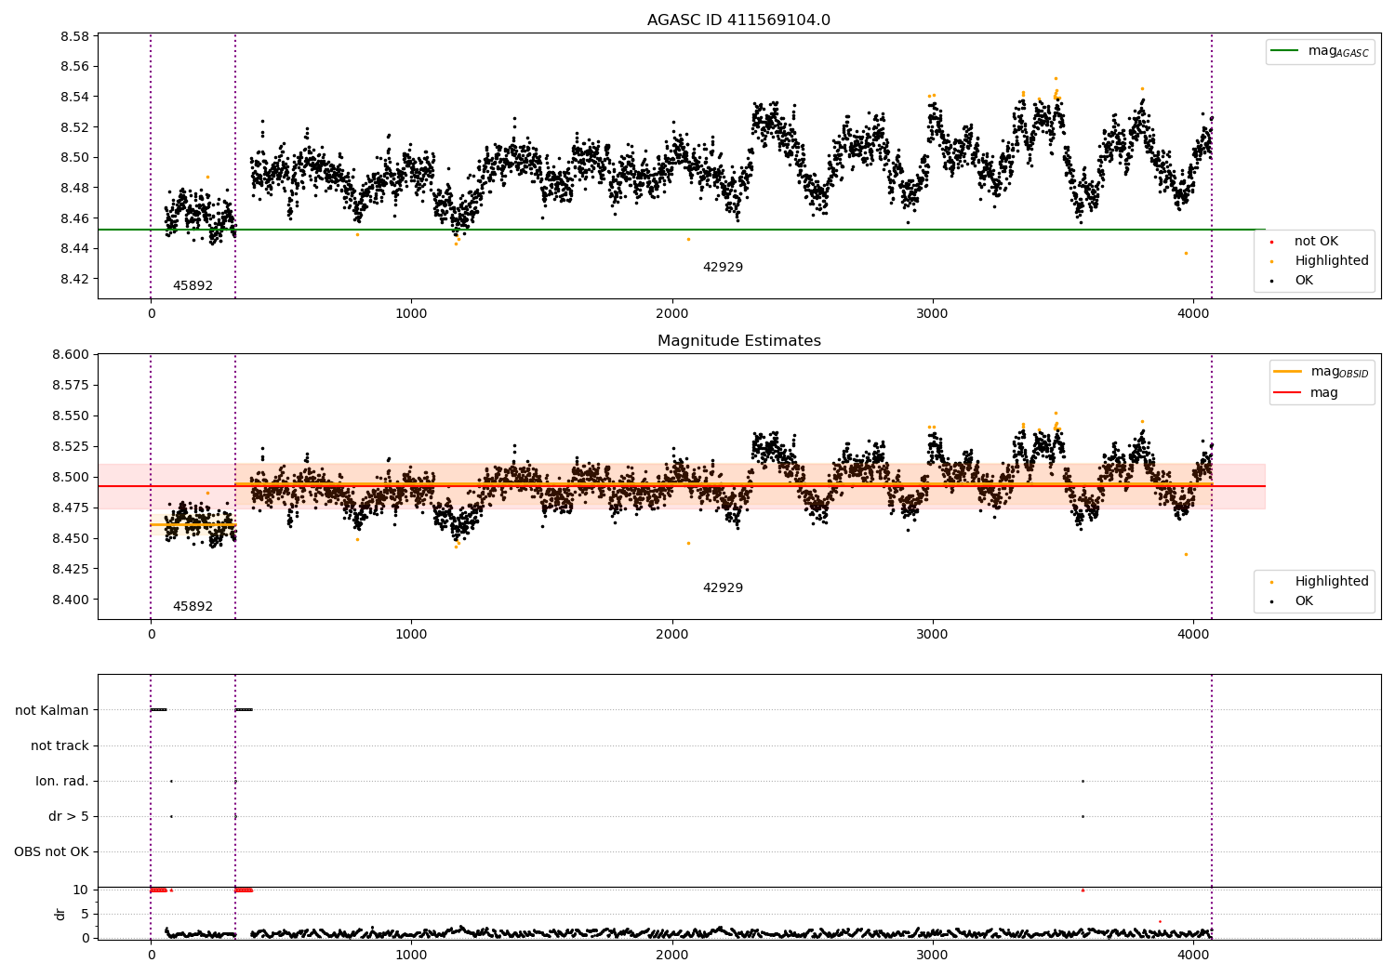The width and height of the screenshot is (1395, 976).
Task: Click the '8.48' y-axis tick label
Action: click(x=73, y=189)
